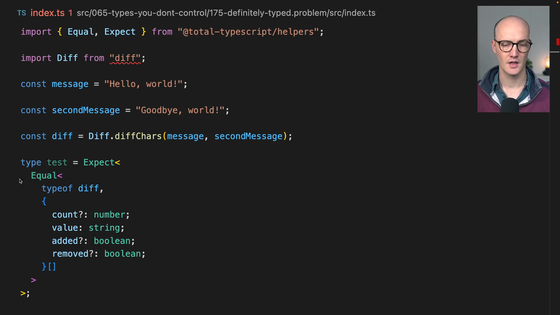
Task: Open the file breadcrumb path ending in src/index.ts
Action: 226,13
